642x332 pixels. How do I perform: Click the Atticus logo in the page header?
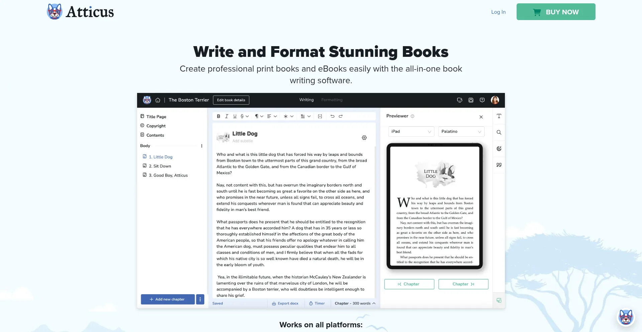click(81, 12)
